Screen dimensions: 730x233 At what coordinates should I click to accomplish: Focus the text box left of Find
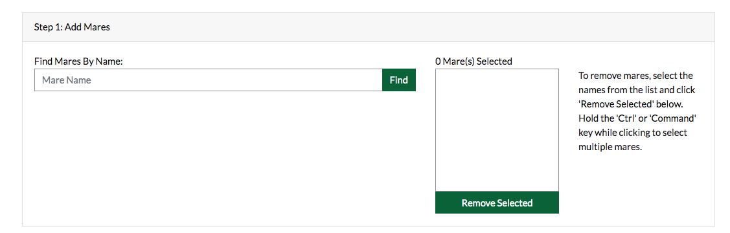(x=208, y=80)
